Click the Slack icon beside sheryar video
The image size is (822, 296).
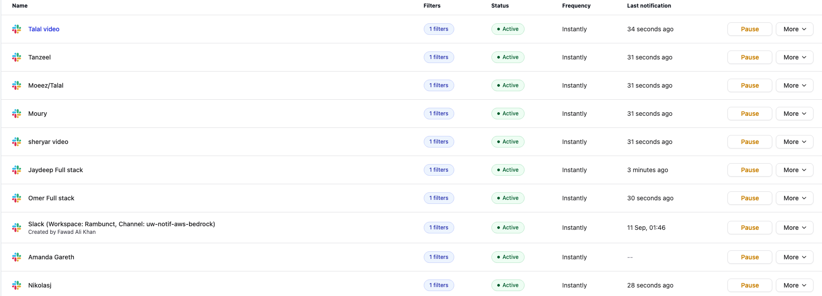pyautogui.click(x=17, y=142)
